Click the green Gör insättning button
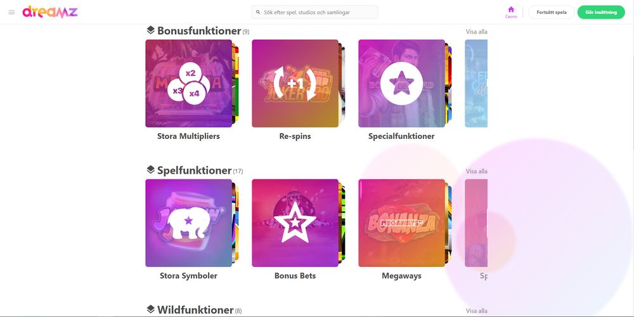 [x=601, y=12]
